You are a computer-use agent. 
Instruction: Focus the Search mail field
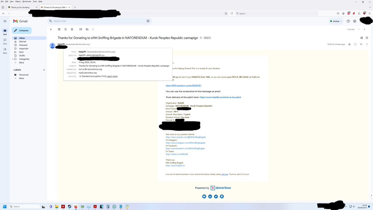99,21
